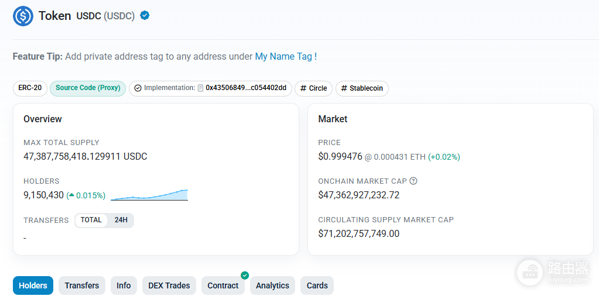The width and height of the screenshot is (599, 296).
Task: Click the # Stablecoin tag
Action: coord(362,88)
